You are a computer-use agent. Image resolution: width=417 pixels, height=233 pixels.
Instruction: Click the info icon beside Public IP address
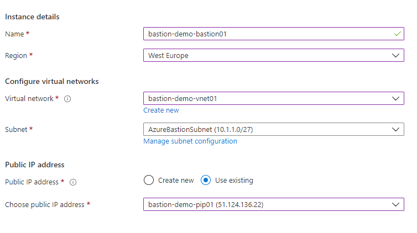pos(73,182)
